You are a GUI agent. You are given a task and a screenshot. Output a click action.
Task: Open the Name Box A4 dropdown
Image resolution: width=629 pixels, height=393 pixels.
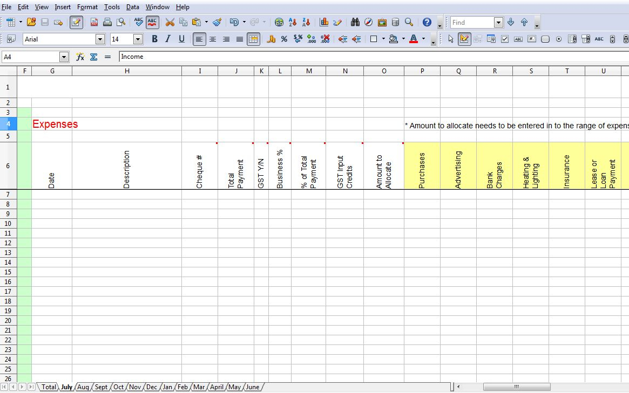64,57
